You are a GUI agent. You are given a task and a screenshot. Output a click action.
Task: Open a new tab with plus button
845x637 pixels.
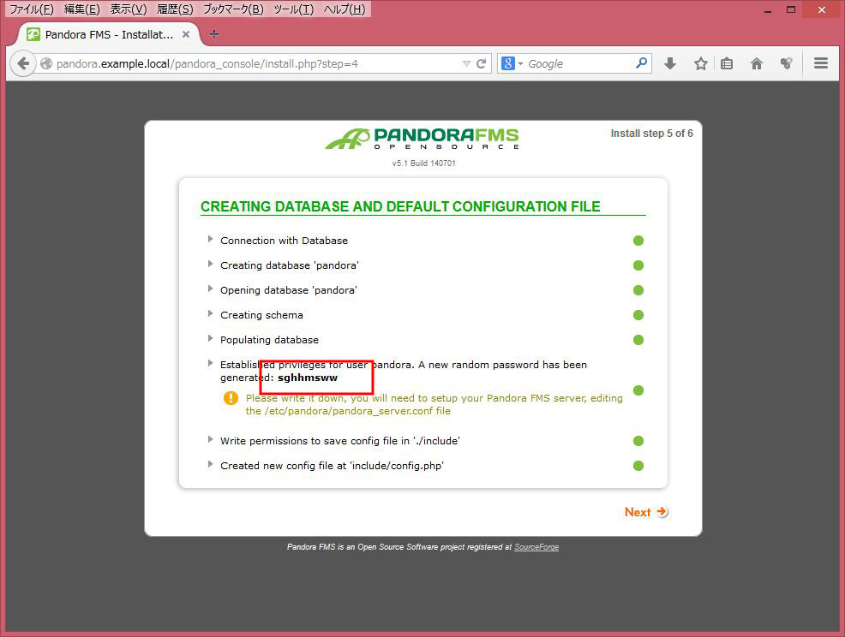click(x=214, y=34)
